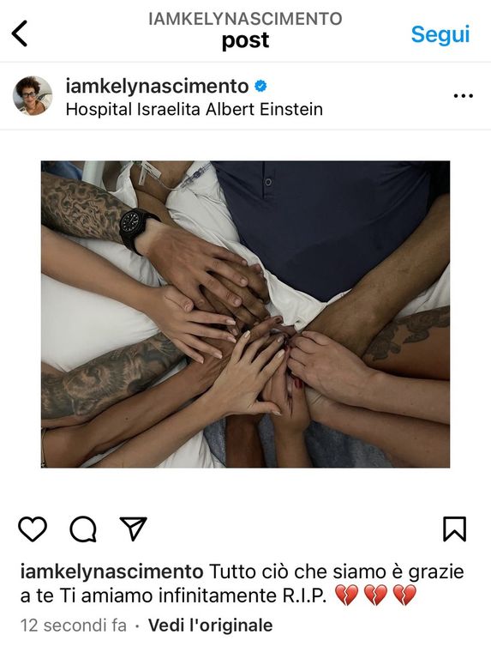Tap the broken heart emojis in caption

pyautogui.click(x=375, y=596)
